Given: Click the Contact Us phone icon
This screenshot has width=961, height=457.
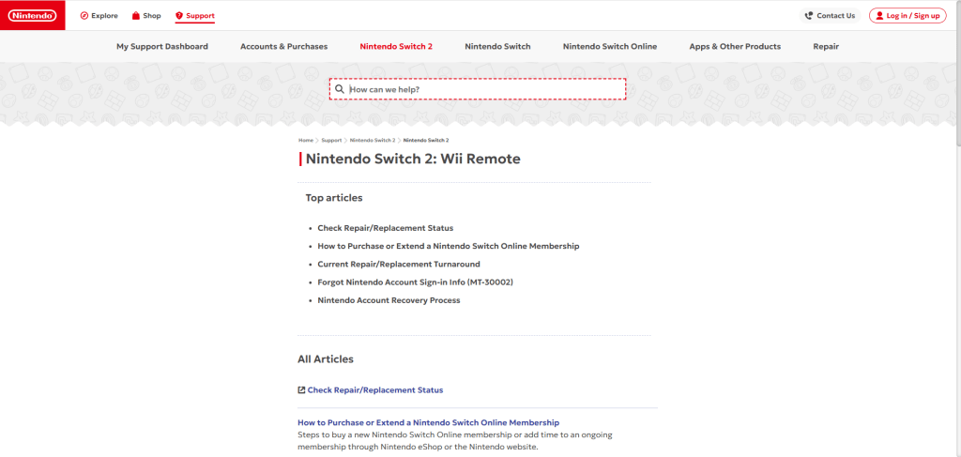Looking at the screenshot, I should (x=809, y=16).
